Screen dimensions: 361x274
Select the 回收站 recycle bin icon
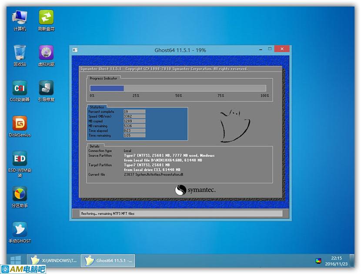pyautogui.click(x=20, y=56)
